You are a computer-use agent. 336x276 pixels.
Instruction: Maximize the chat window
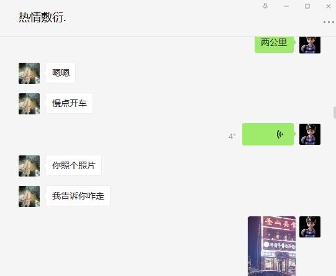click(307, 6)
